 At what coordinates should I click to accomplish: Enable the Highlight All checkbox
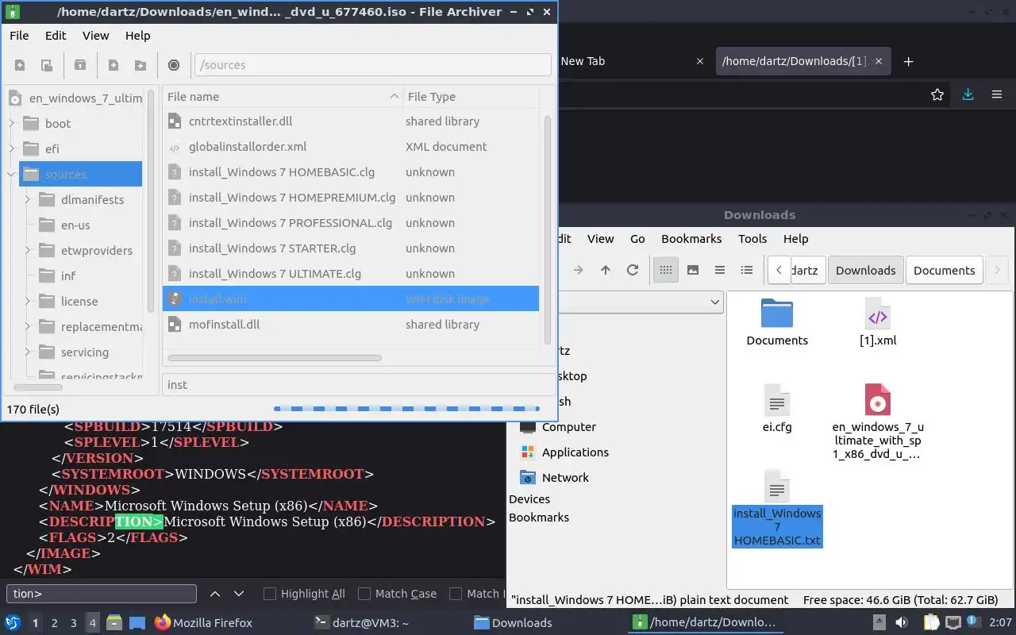[x=270, y=593]
